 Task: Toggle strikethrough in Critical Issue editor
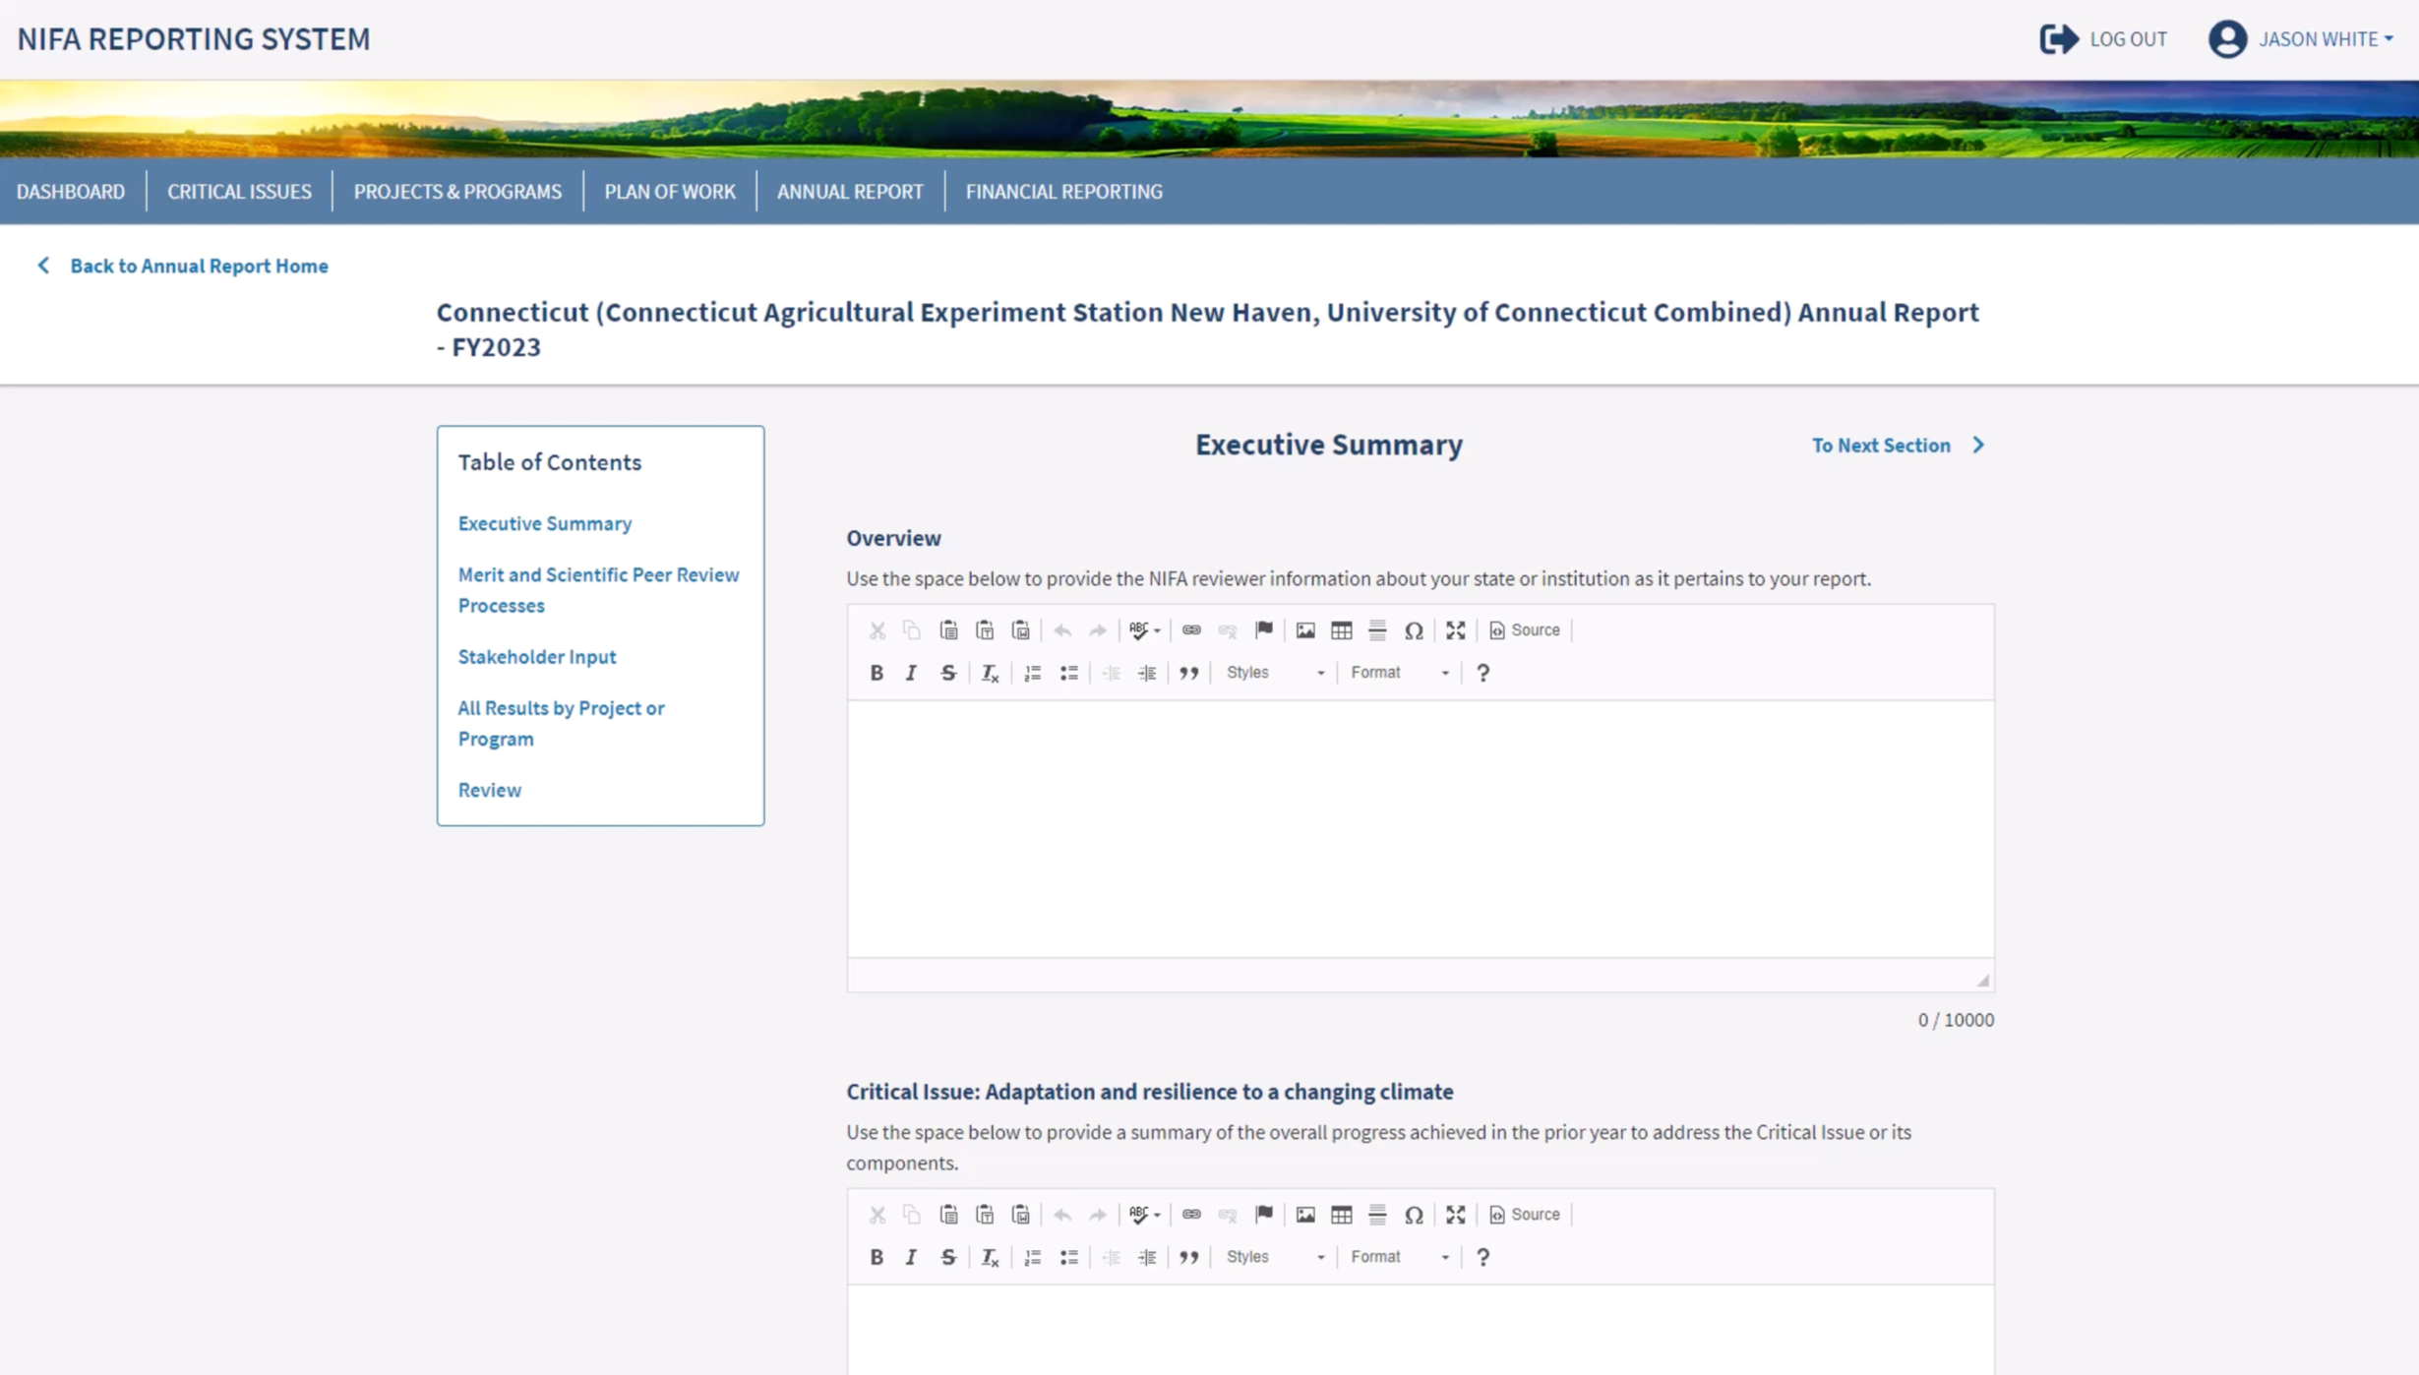(947, 1257)
